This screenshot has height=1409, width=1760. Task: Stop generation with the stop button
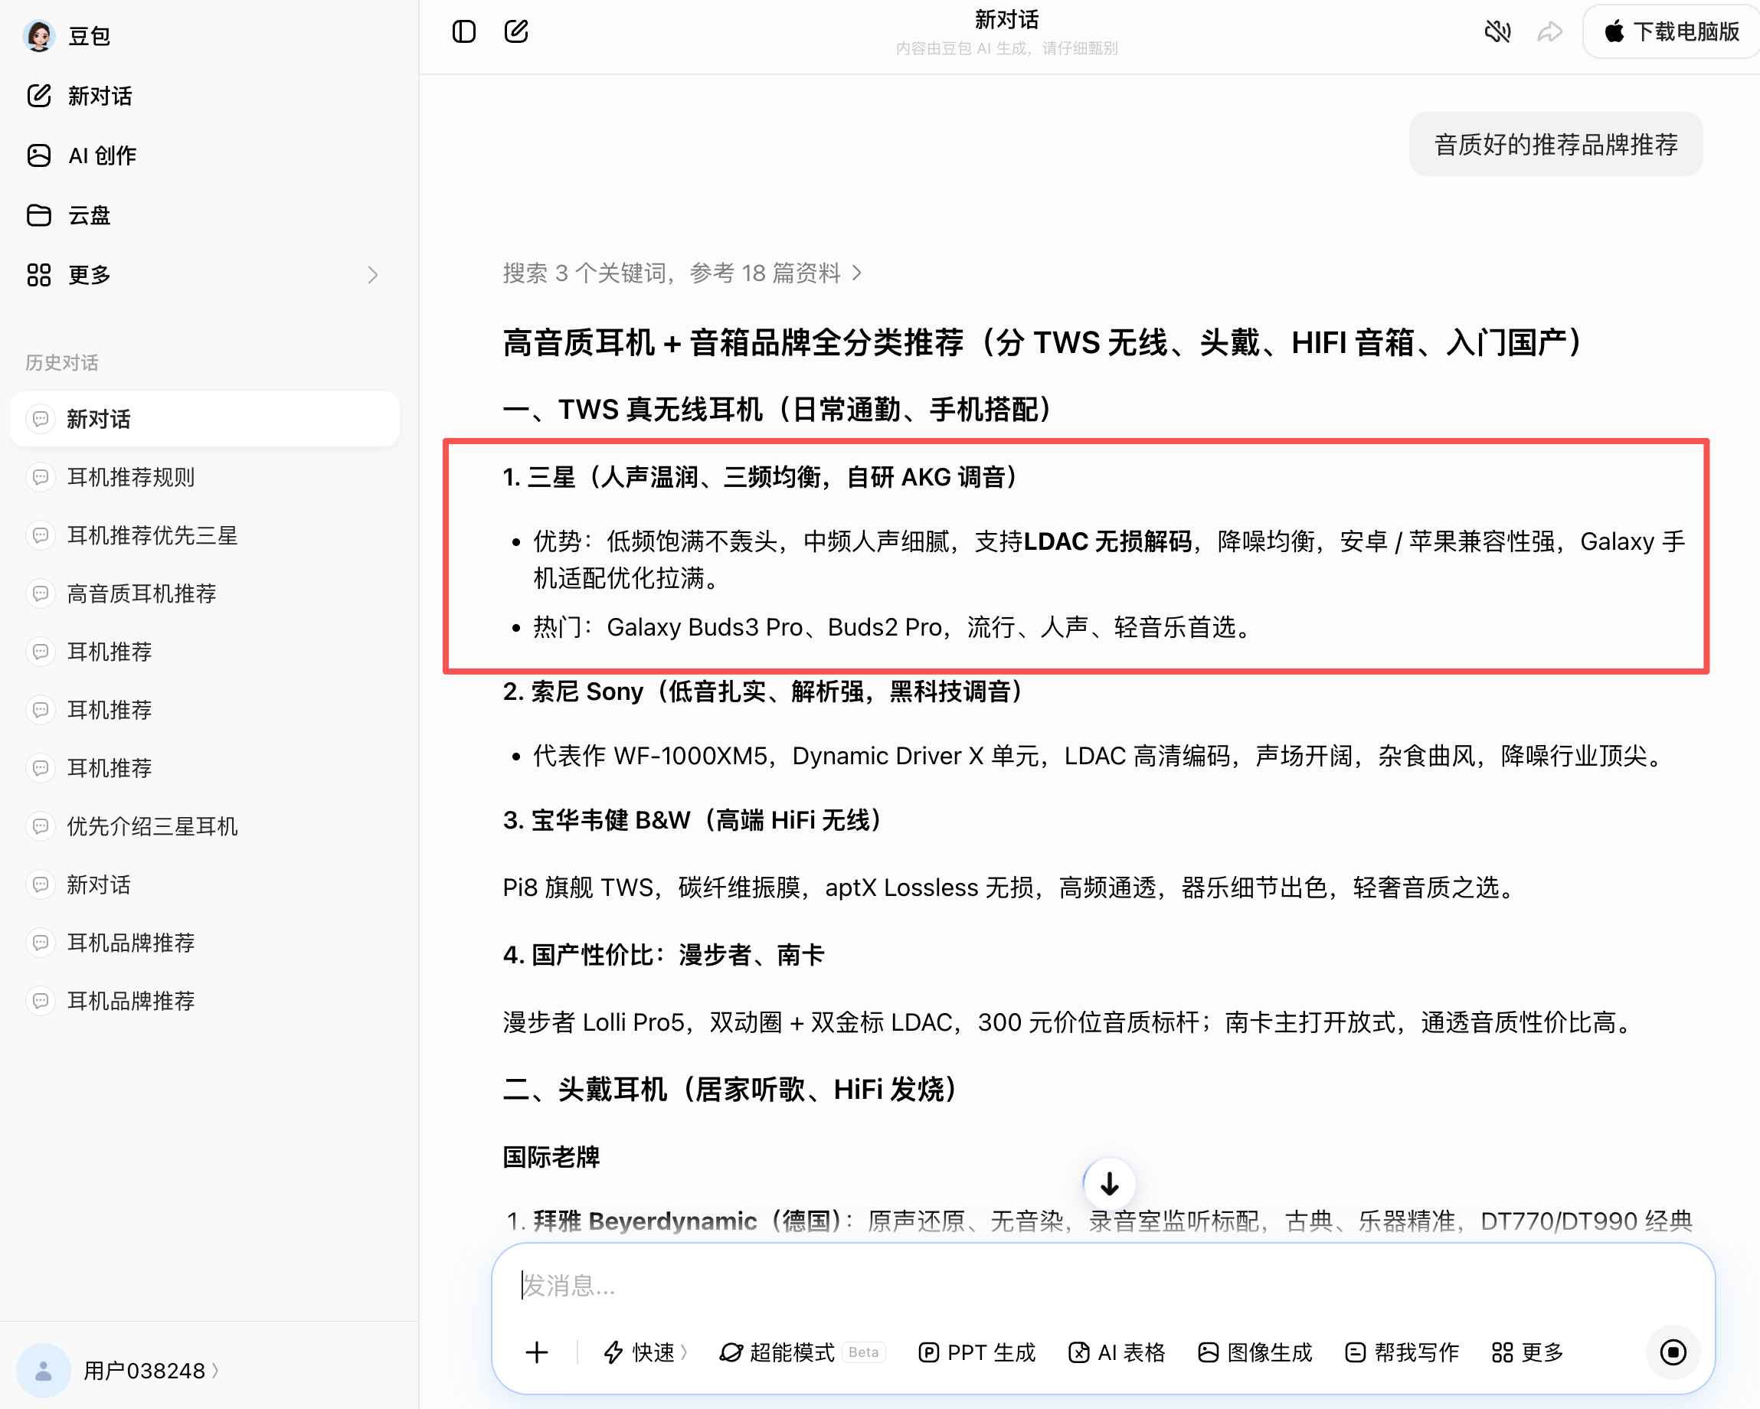(x=1673, y=1352)
